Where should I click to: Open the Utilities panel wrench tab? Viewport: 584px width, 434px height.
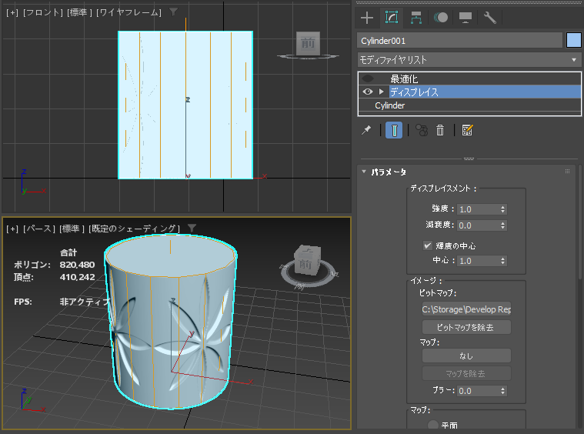click(490, 18)
